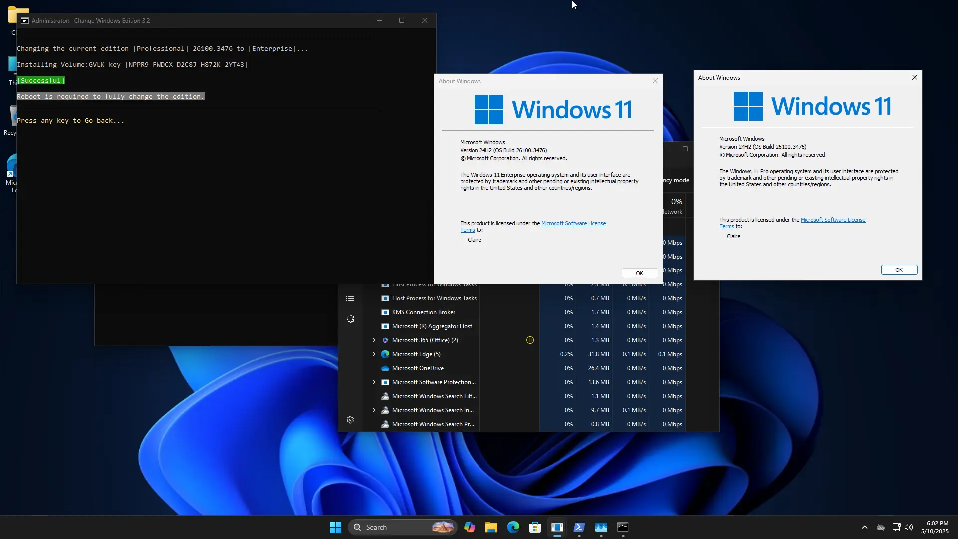Switch to Task Manager on the taskbar
The image size is (958, 539).
point(601,527)
